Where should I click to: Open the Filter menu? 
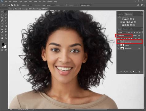(36, 2)
